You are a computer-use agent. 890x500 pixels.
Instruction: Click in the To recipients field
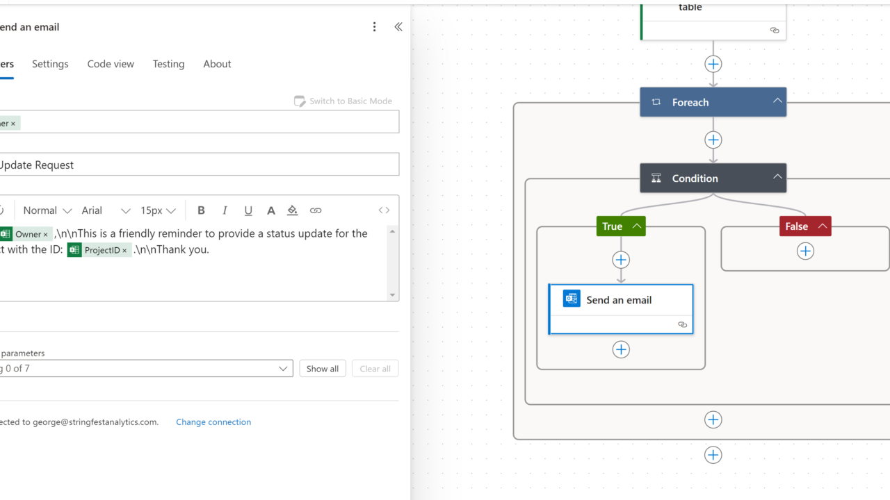click(x=200, y=122)
